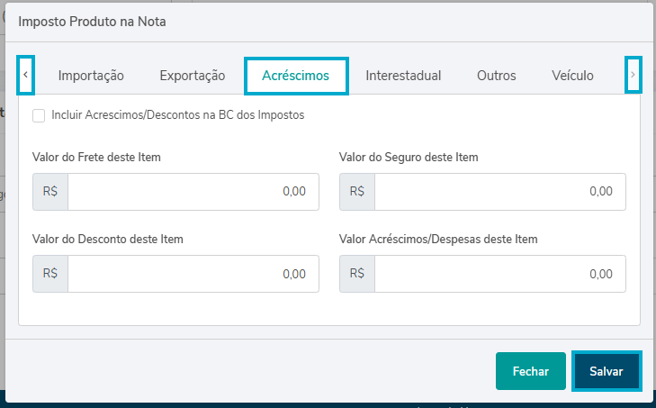
Task: Go to the Interestadual tab
Action: coord(403,76)
